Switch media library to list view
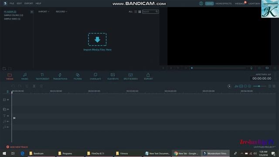The image size is (279, 157). tap(136, 12)
